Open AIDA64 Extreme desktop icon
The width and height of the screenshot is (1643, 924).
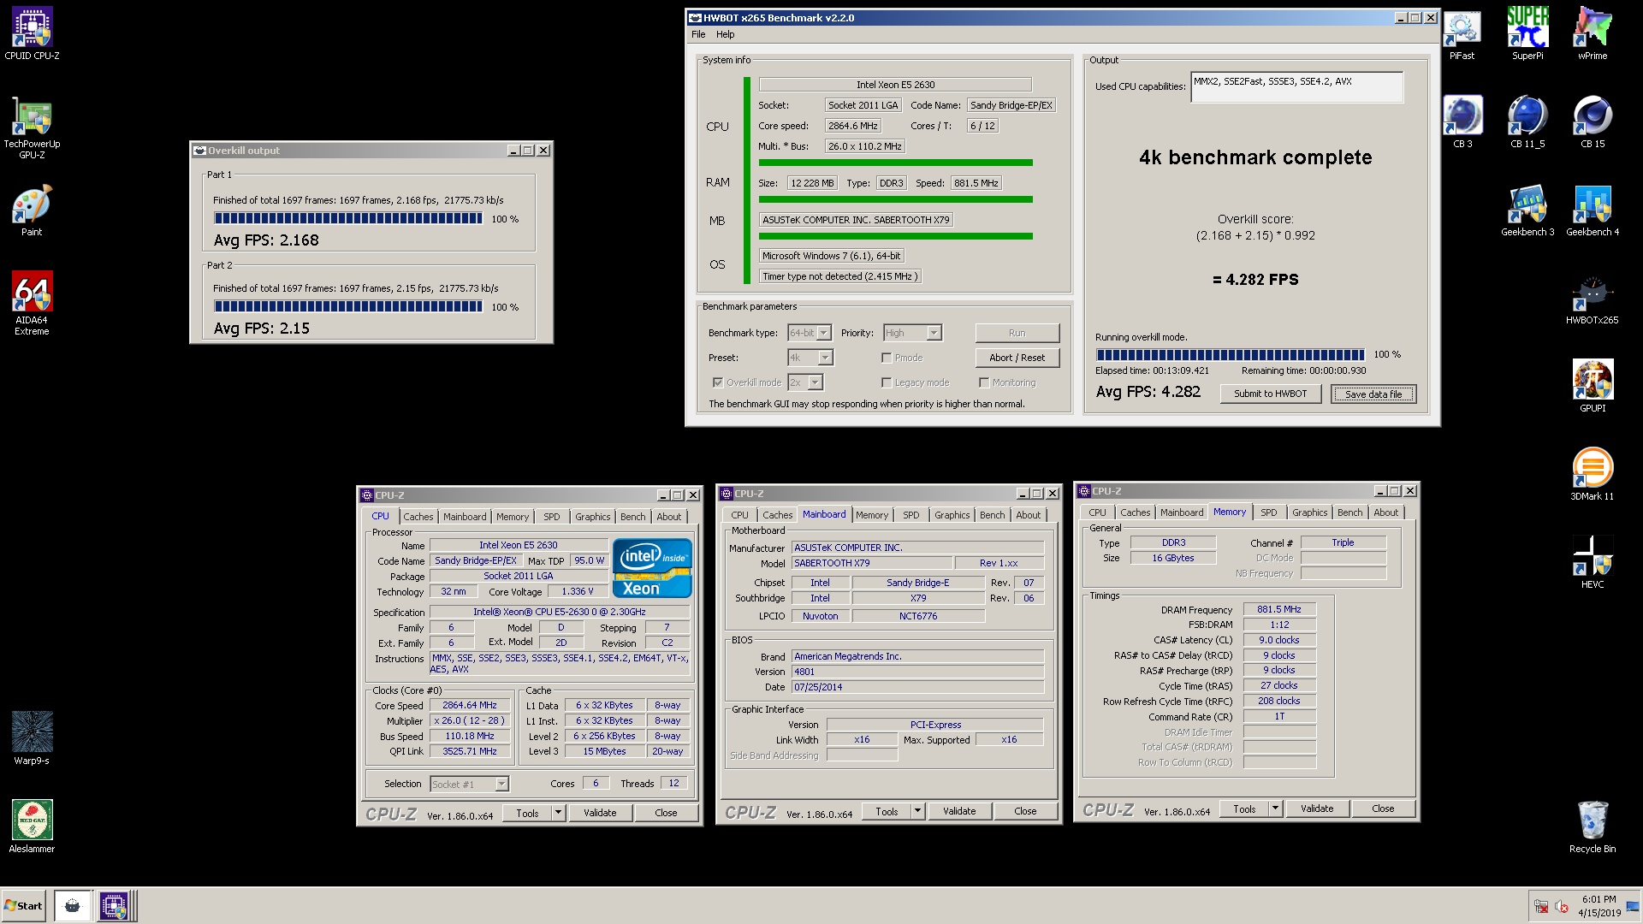(x=32, y=302)
